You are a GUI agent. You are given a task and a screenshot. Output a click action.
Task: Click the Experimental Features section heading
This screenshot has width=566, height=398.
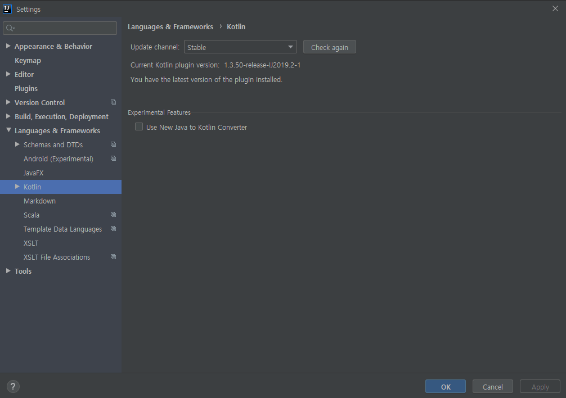159,112
